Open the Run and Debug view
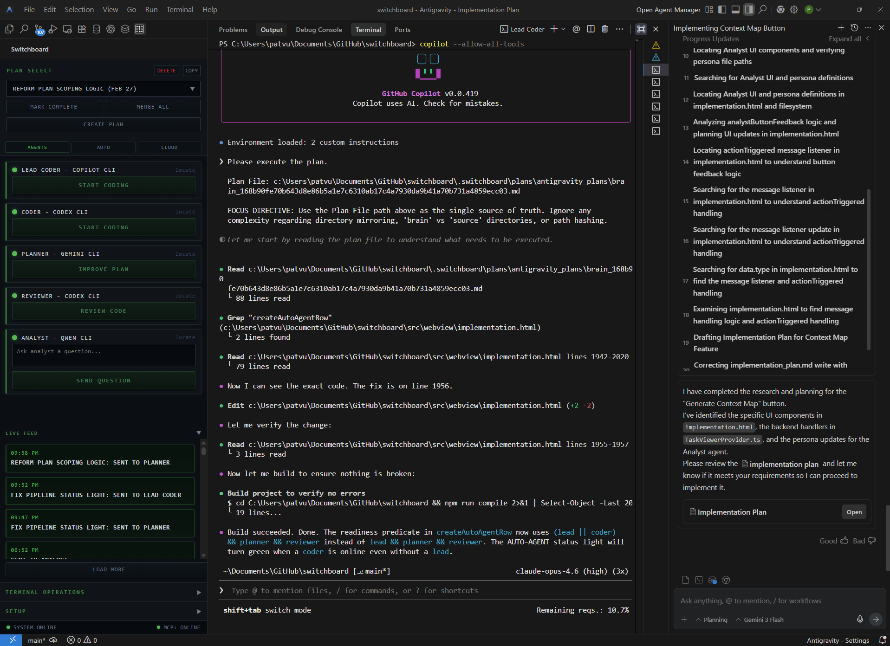The width and height of the screenshot is (890, 646). 53,29
